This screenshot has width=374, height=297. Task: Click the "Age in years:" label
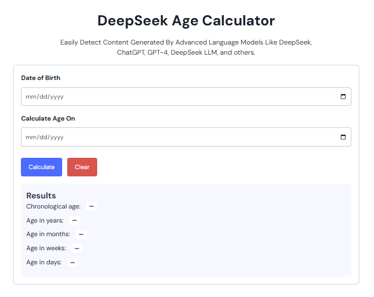click(x=45, y=220)
